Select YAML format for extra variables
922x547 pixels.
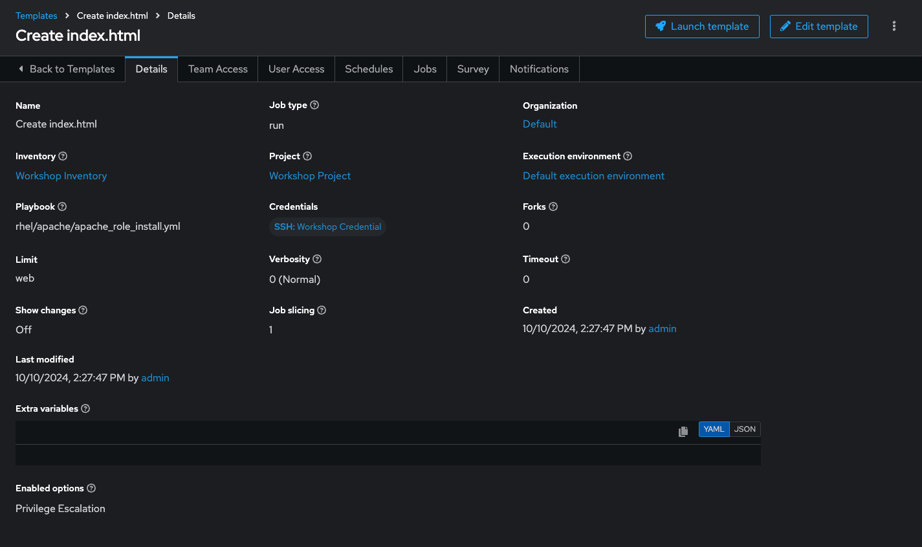[714, 429]
